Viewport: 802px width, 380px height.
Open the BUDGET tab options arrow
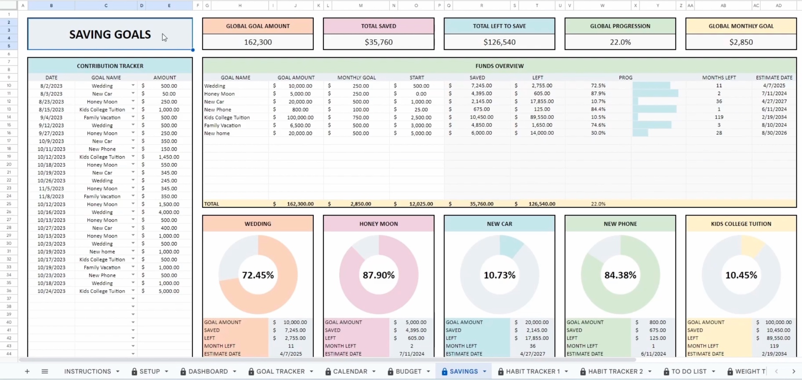click(428, 371)
